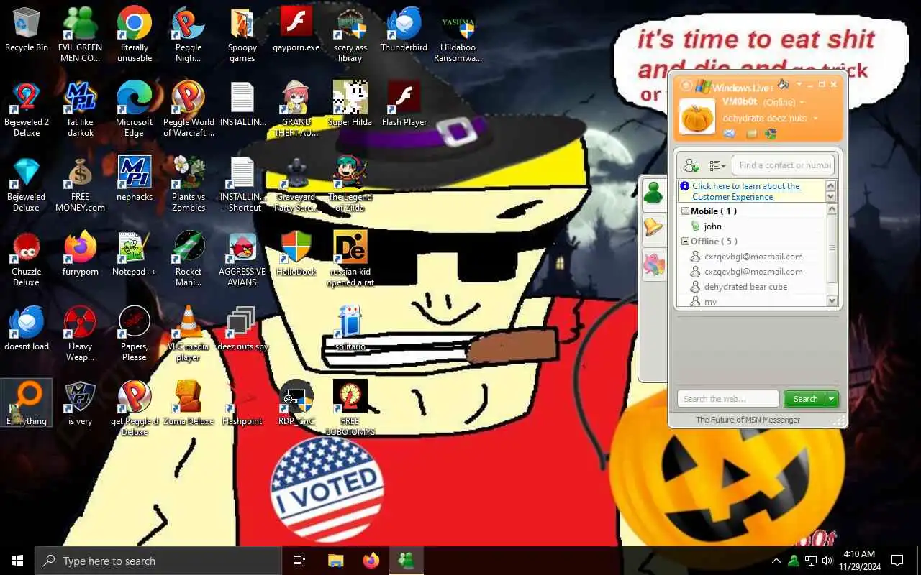Viewport: 921px width, 575px height.
Task: Open the contact list layout dropdown
Action: point(717,165)
